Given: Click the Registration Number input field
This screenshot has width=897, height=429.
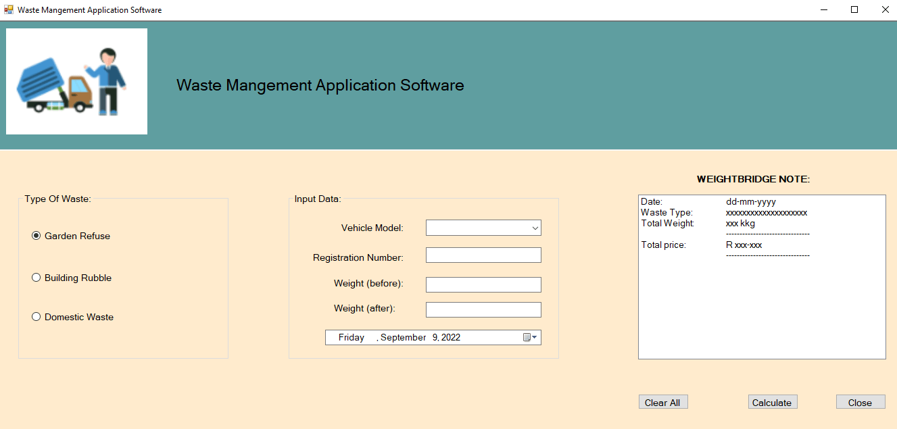Looking at the screenshot, I should (x=483, y=255).
